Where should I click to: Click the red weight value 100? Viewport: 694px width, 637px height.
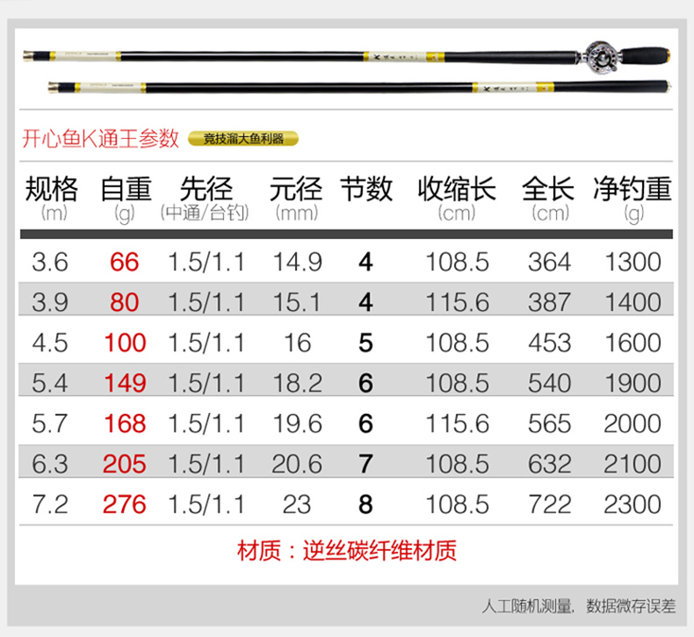click(126, 343)
